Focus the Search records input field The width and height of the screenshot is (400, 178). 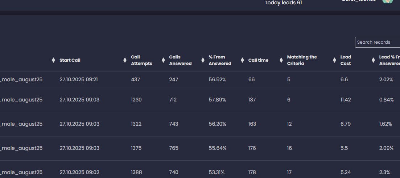tap(377, 42)
